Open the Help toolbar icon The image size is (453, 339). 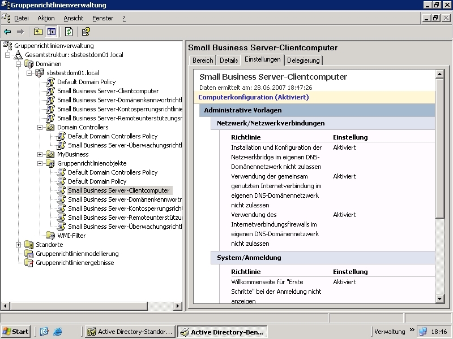(86, 32)
